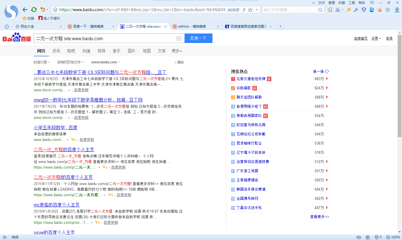Switch to the 网址大全 tab
The height and width of the screenshot is (240, 402).
[38, 27]
